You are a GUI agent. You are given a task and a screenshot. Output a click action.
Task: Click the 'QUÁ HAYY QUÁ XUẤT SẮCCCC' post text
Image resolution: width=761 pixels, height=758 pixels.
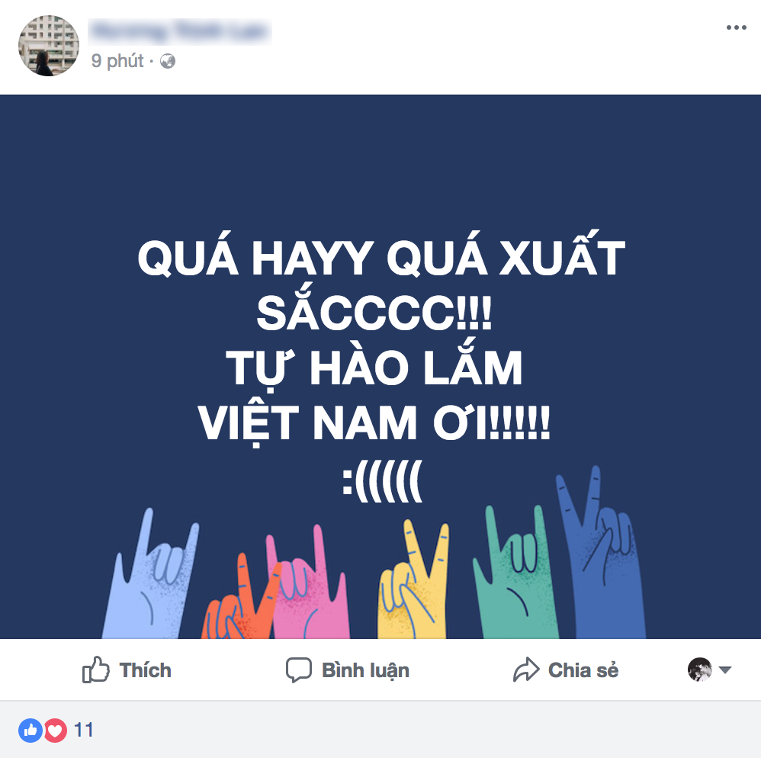pos(381,285)
